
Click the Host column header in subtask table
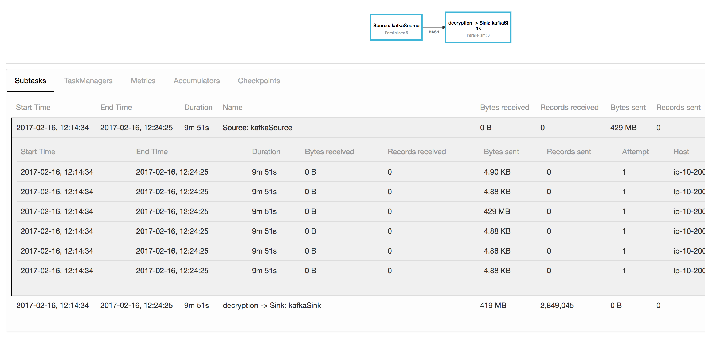681,152
